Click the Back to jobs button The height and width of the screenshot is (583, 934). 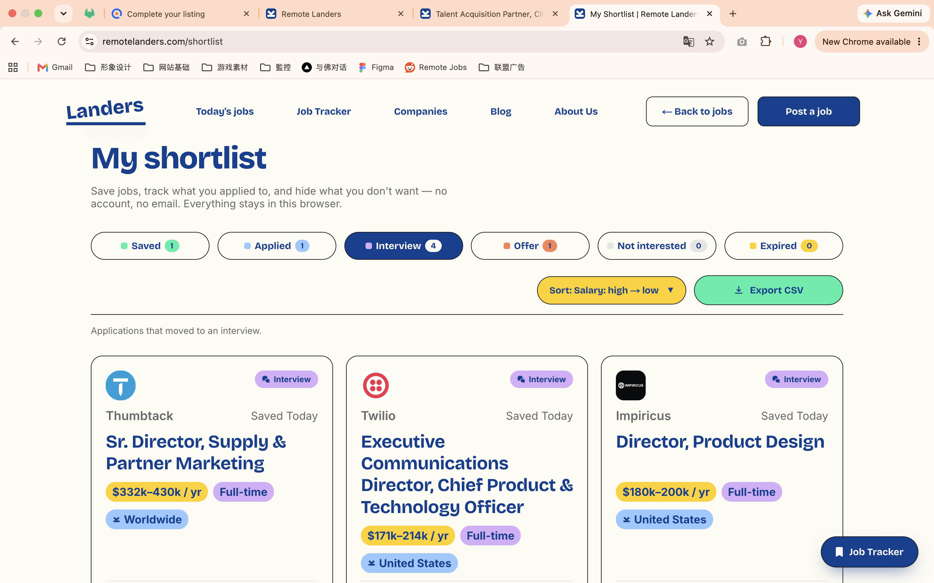[x=697, y=111]
